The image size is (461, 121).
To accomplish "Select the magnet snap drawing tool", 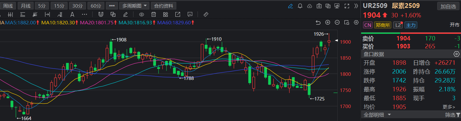I will [101, 14].
